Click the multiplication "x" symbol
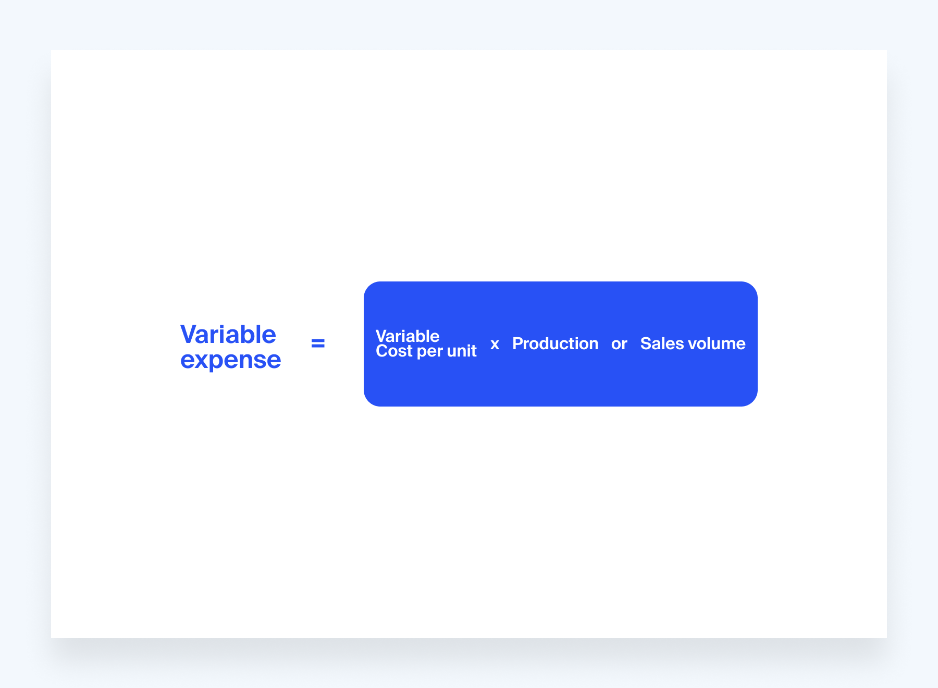The height and width of the screenshot is (688, 938). 495,344
